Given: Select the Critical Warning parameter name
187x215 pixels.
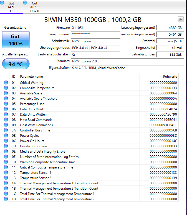Looking at the screenshot, I should [32, 83].
